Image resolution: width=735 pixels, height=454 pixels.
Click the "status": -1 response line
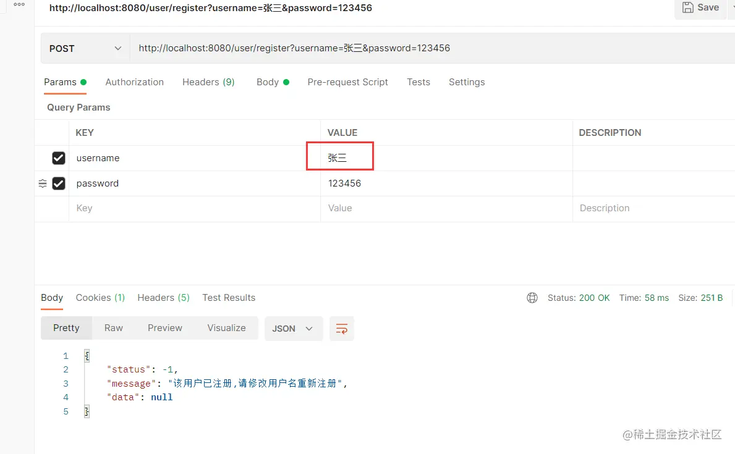[x=142, y=369]
